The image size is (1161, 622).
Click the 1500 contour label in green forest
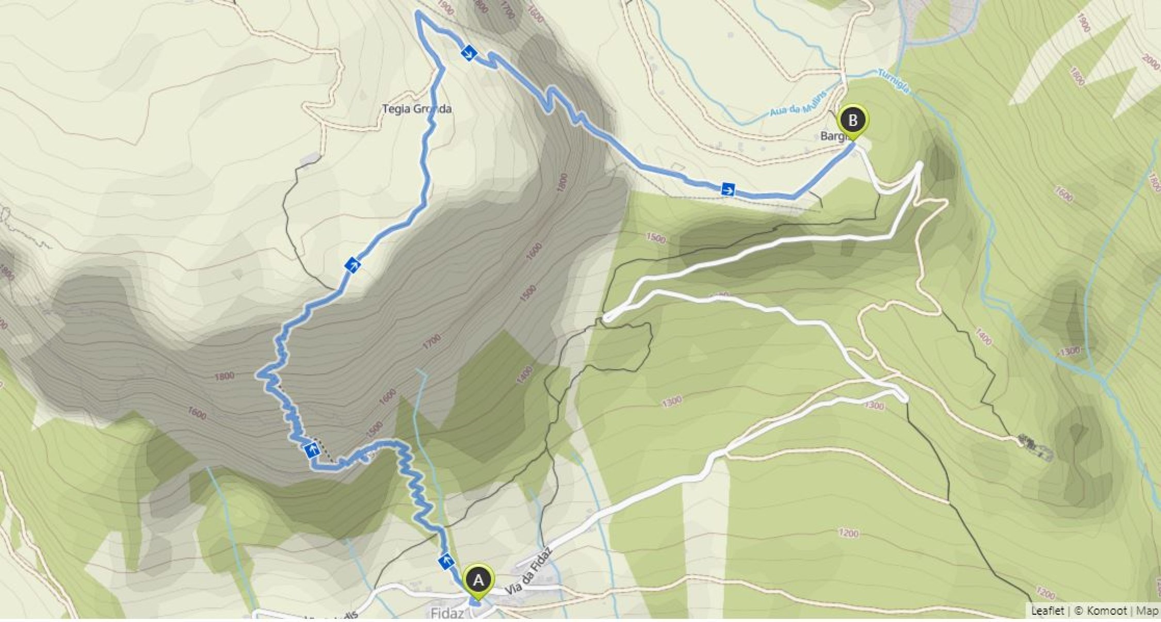pyautogui.click(x=655, y=238)
